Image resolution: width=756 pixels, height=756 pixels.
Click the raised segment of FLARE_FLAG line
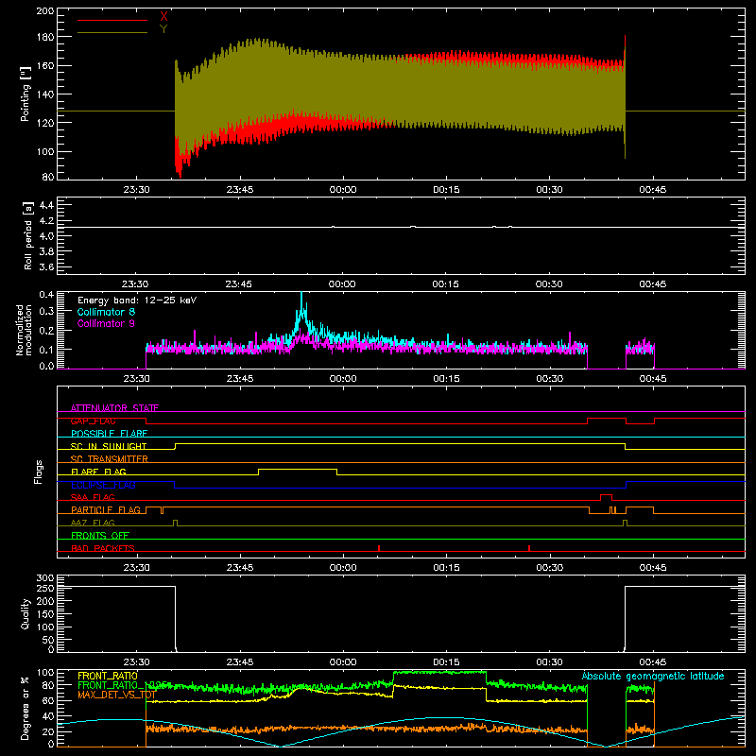298,469
